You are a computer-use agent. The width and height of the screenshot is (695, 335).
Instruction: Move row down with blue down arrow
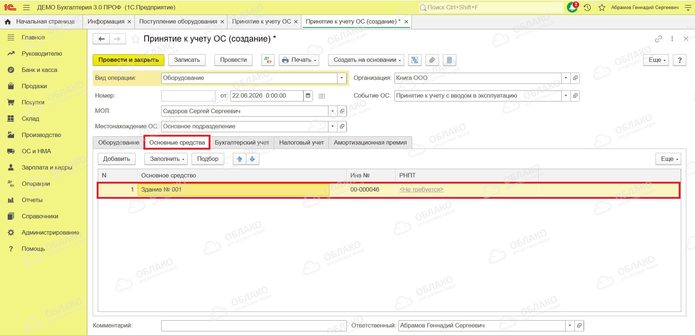pos(252,159)
